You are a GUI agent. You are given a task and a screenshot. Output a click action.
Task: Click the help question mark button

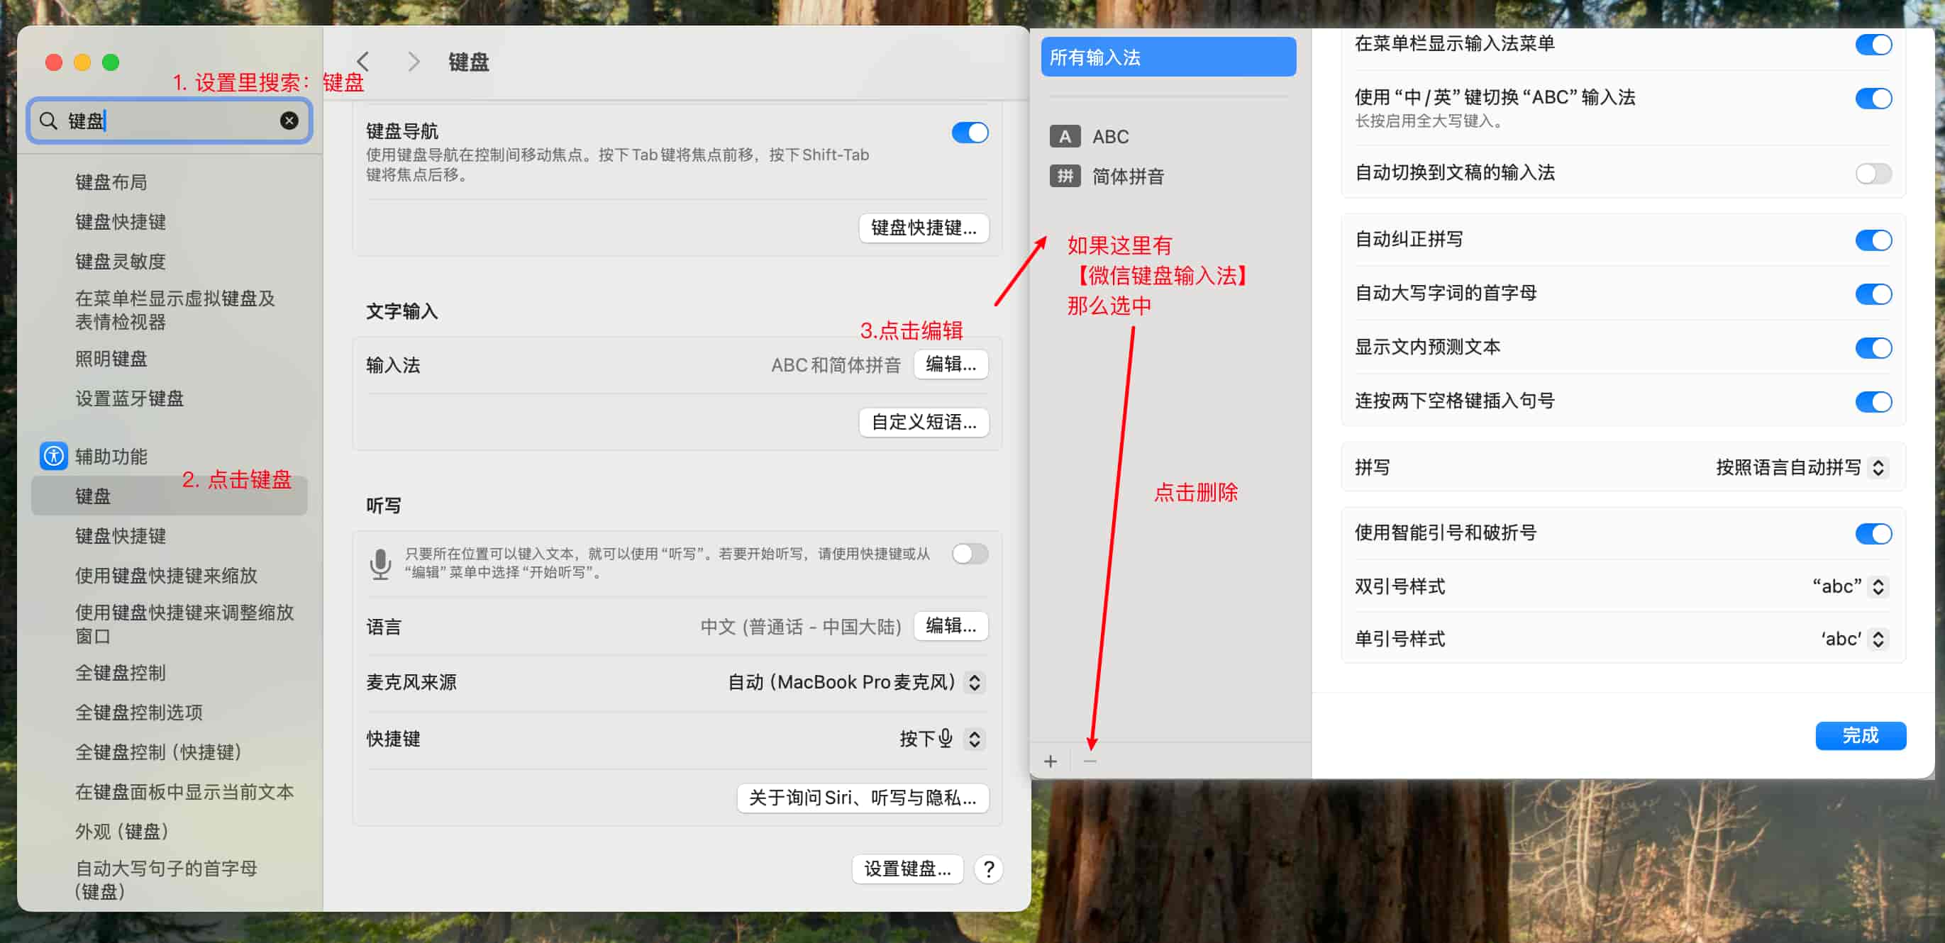pos(987,869)
